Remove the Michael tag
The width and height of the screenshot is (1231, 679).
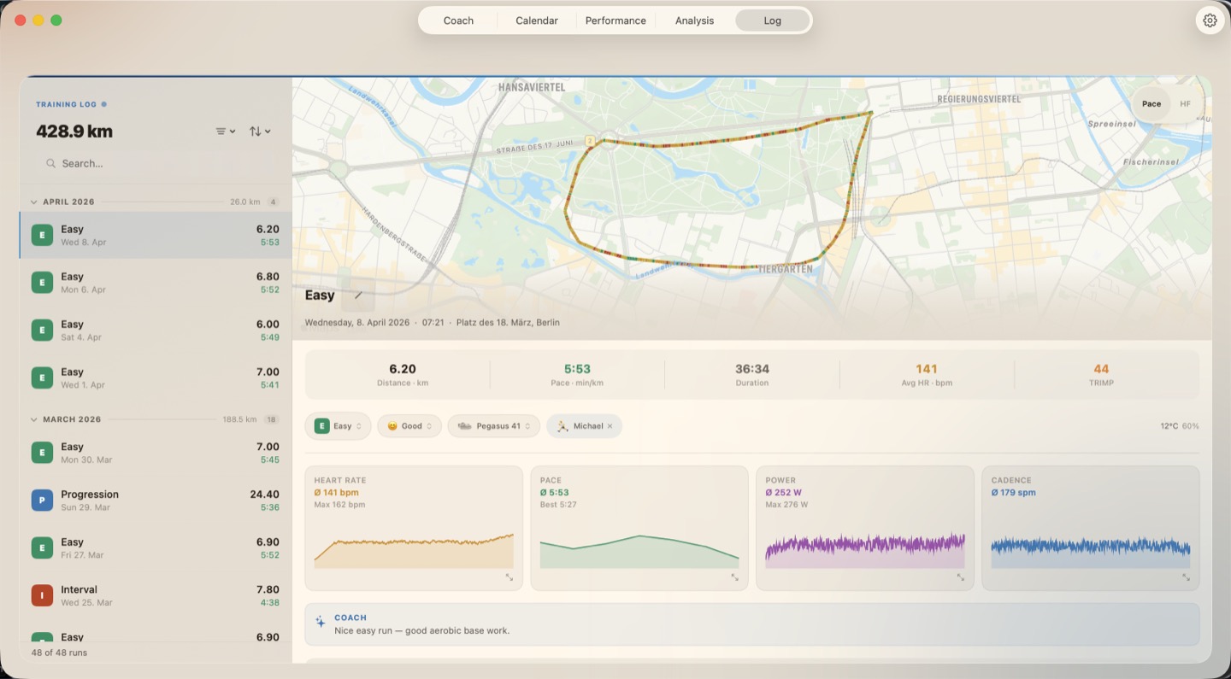coord(610,425)
